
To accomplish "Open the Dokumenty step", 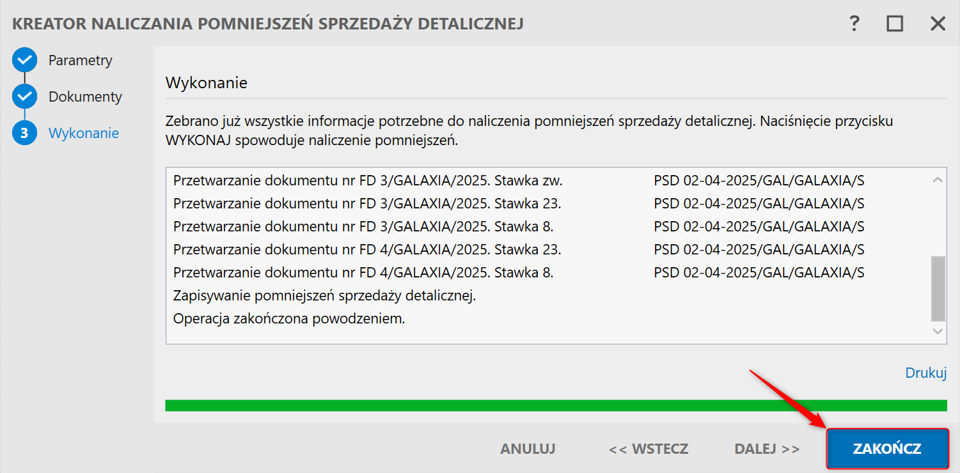I will [x=85, y=97].
